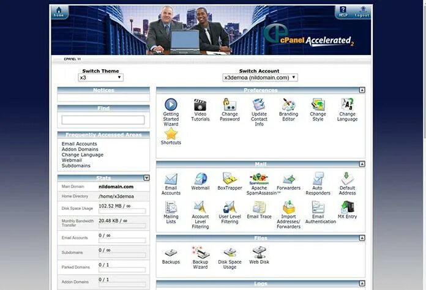Open Email Accounts icon in Mail
The height and width of the screenshot is (290, 426).
click(x=171, y=184)
